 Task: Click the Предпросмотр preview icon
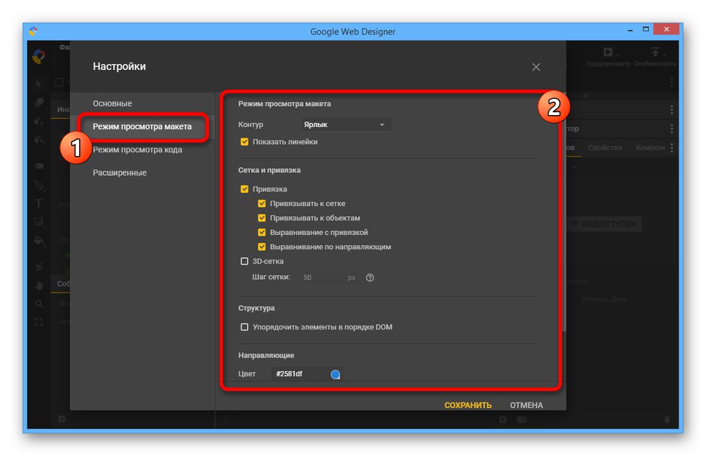click(x=608, y=52)
